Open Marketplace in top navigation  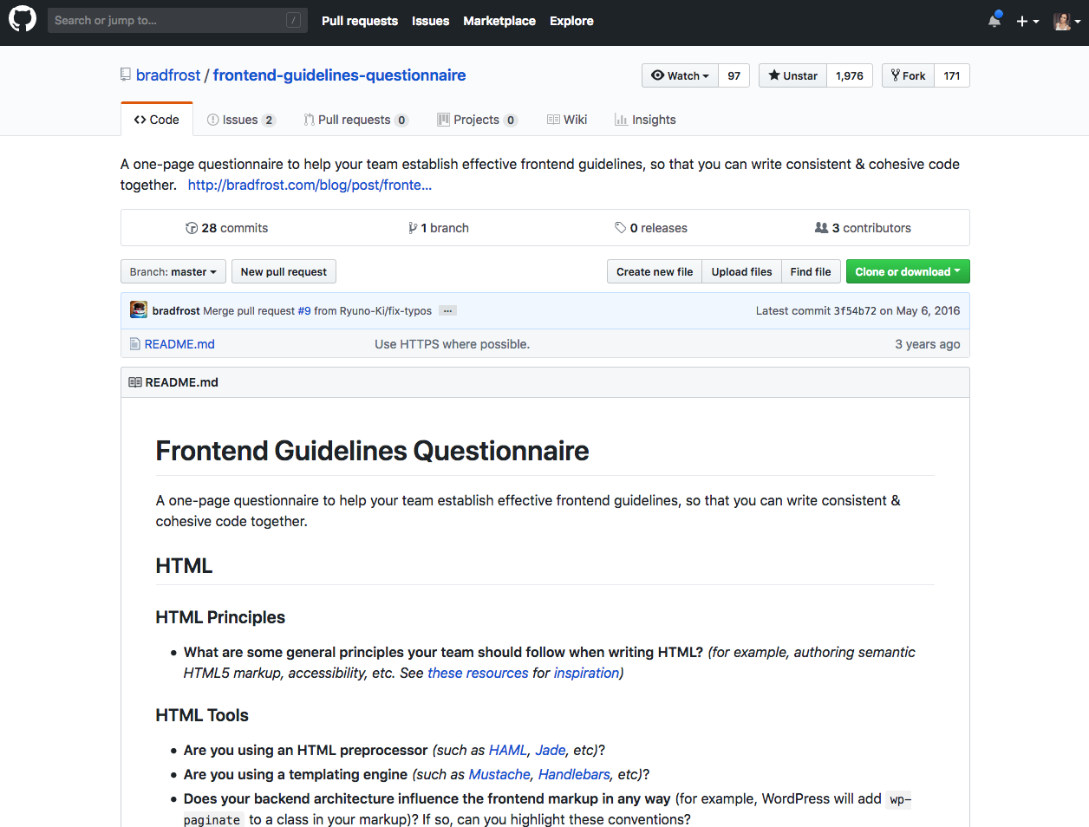coord(499,21)
